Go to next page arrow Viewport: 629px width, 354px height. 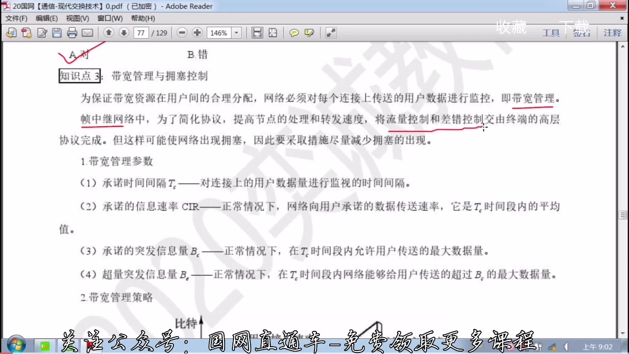pos(124,33)
